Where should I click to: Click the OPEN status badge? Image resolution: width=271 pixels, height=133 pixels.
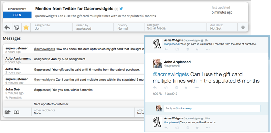(17, 15)
